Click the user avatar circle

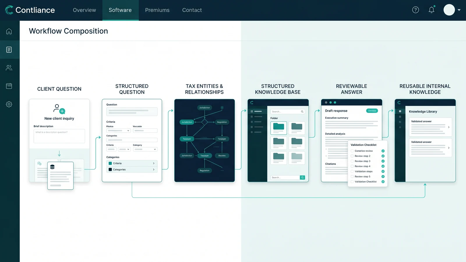449,10
